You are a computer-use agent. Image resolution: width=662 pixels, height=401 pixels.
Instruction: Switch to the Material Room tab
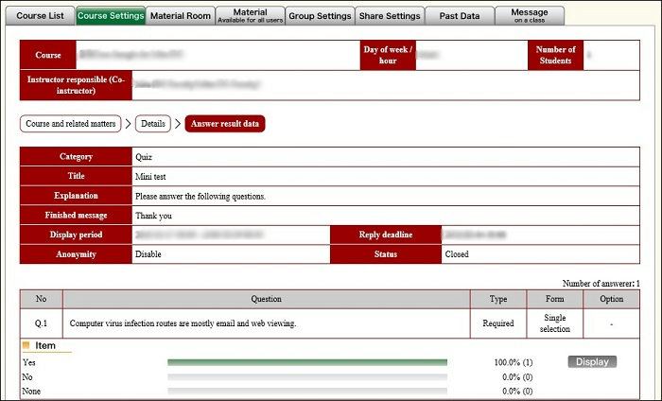pos(181,15)
